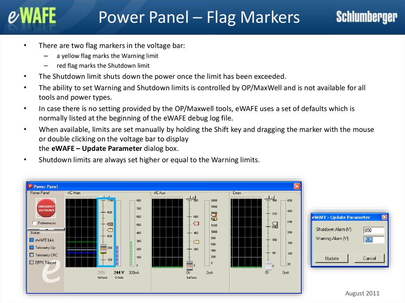Image resolution: width=405 pixels, height=303 pixels.
Task: Click the AC Aux group label
Action: click(x=159, y=193)
